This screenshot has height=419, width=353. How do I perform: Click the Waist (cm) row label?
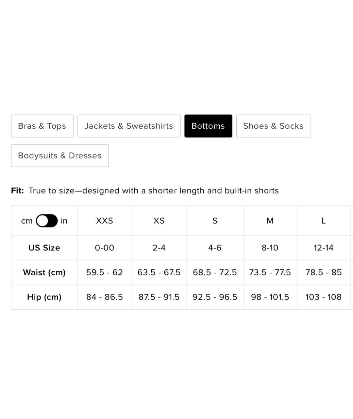click(x=44, y=272)
